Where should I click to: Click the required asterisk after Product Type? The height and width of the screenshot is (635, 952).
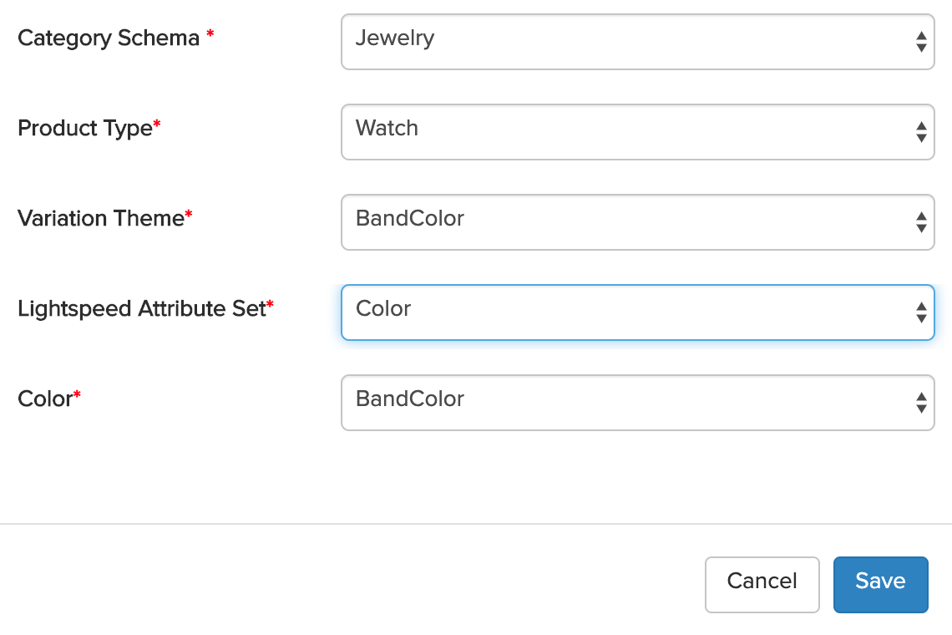click(x=157, y=124)
